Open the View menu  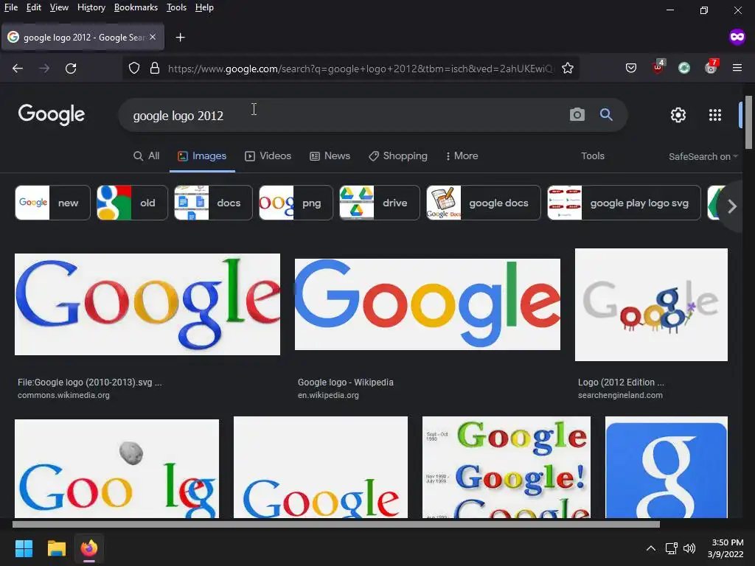click(x=59, y=7)
